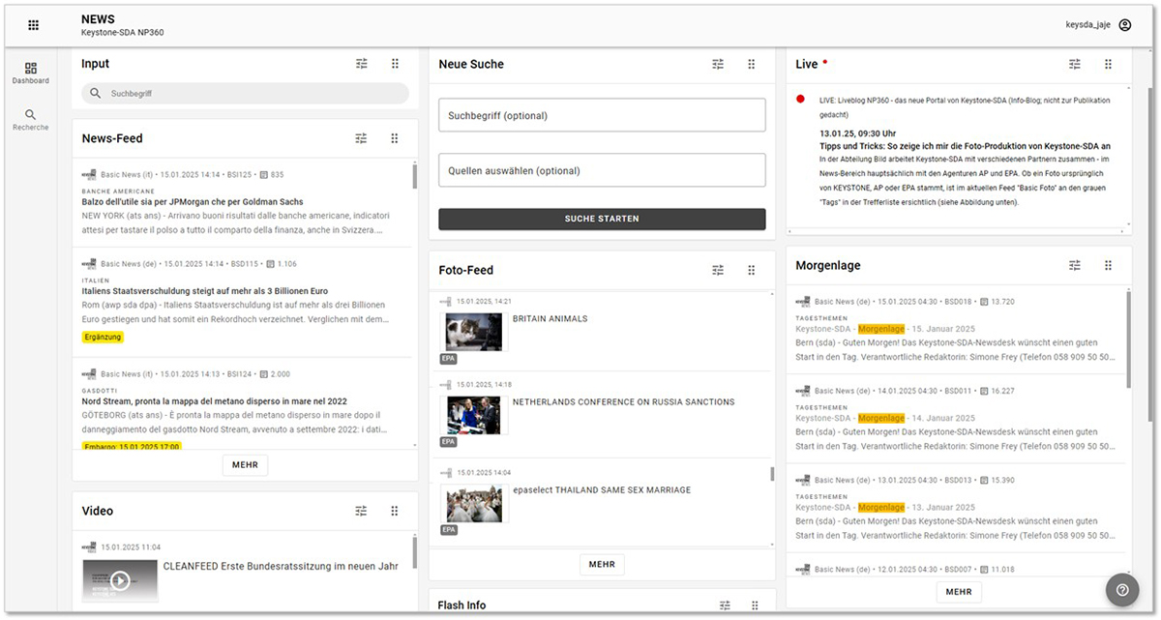The height and width of the screenshot is (620, 1161).
Task: Open filter settings of Video panel
Action: pyautogui.click(x=361, y=511)
